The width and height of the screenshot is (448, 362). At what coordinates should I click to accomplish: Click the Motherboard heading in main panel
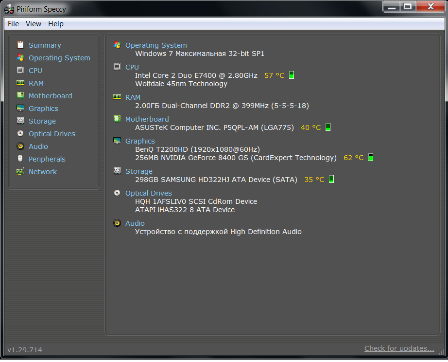point(147,119)
